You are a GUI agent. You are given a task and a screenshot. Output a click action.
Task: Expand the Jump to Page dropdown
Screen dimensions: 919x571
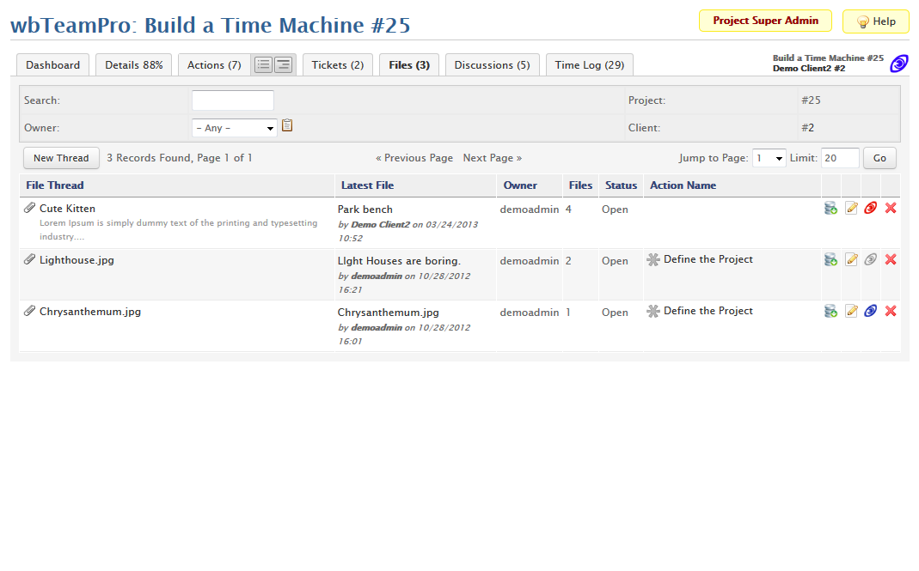point(769,158)
